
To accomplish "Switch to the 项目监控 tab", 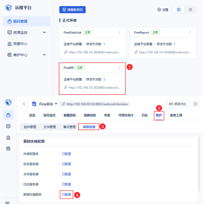I will pyautogui.click(x=49, y=115).
